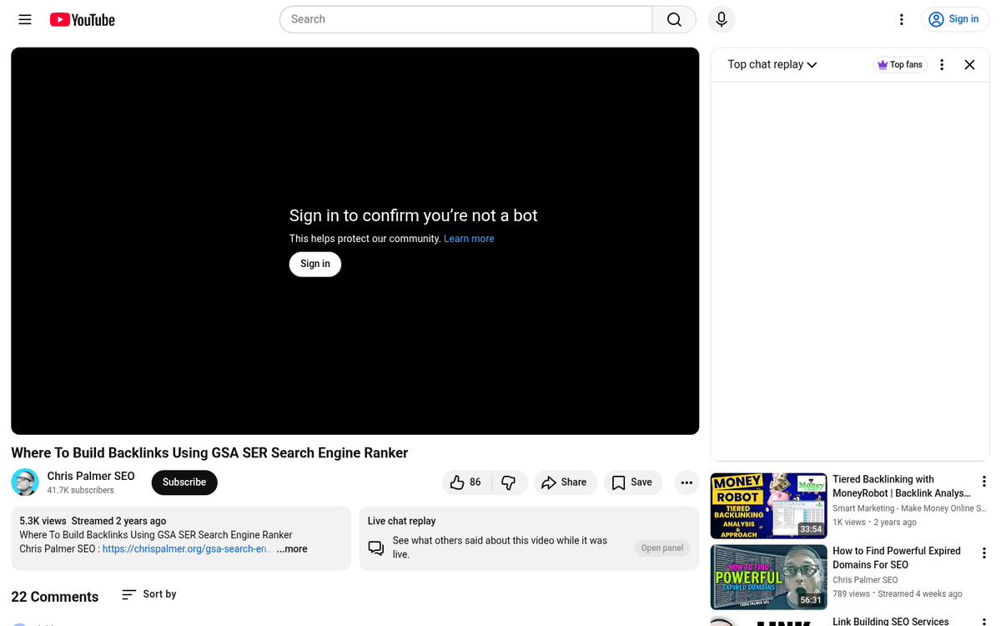Open more actions ellipsis under video
The height and width of the screenshot is (626, 1001).
pyautogui.click(x=687, y=482)
